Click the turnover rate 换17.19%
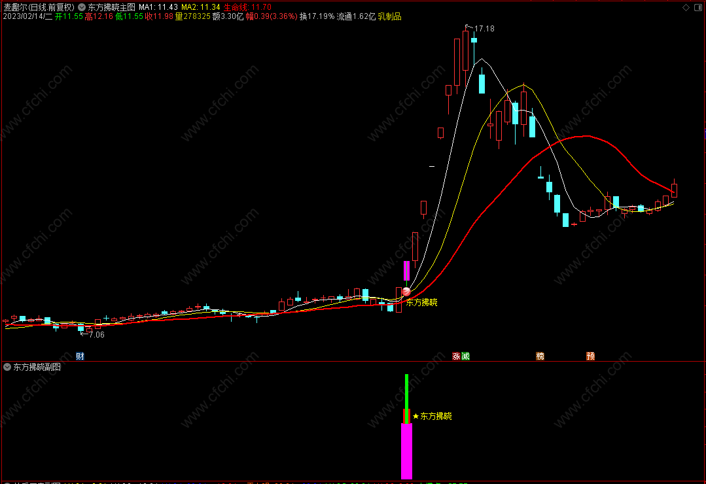This screenshot has height=484, width=706. [x=317, y=16]
